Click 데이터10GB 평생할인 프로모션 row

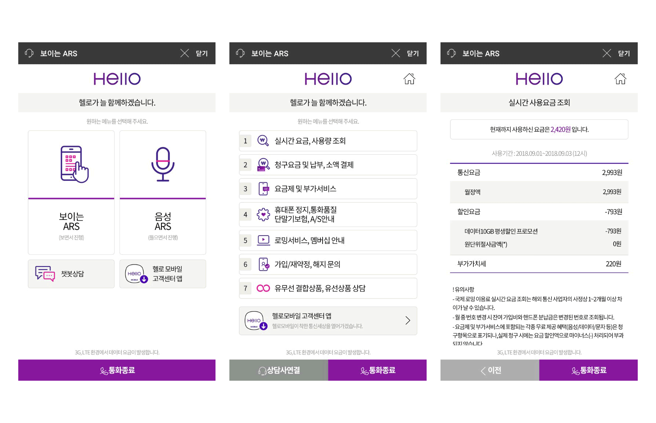(x=539, y=231)
